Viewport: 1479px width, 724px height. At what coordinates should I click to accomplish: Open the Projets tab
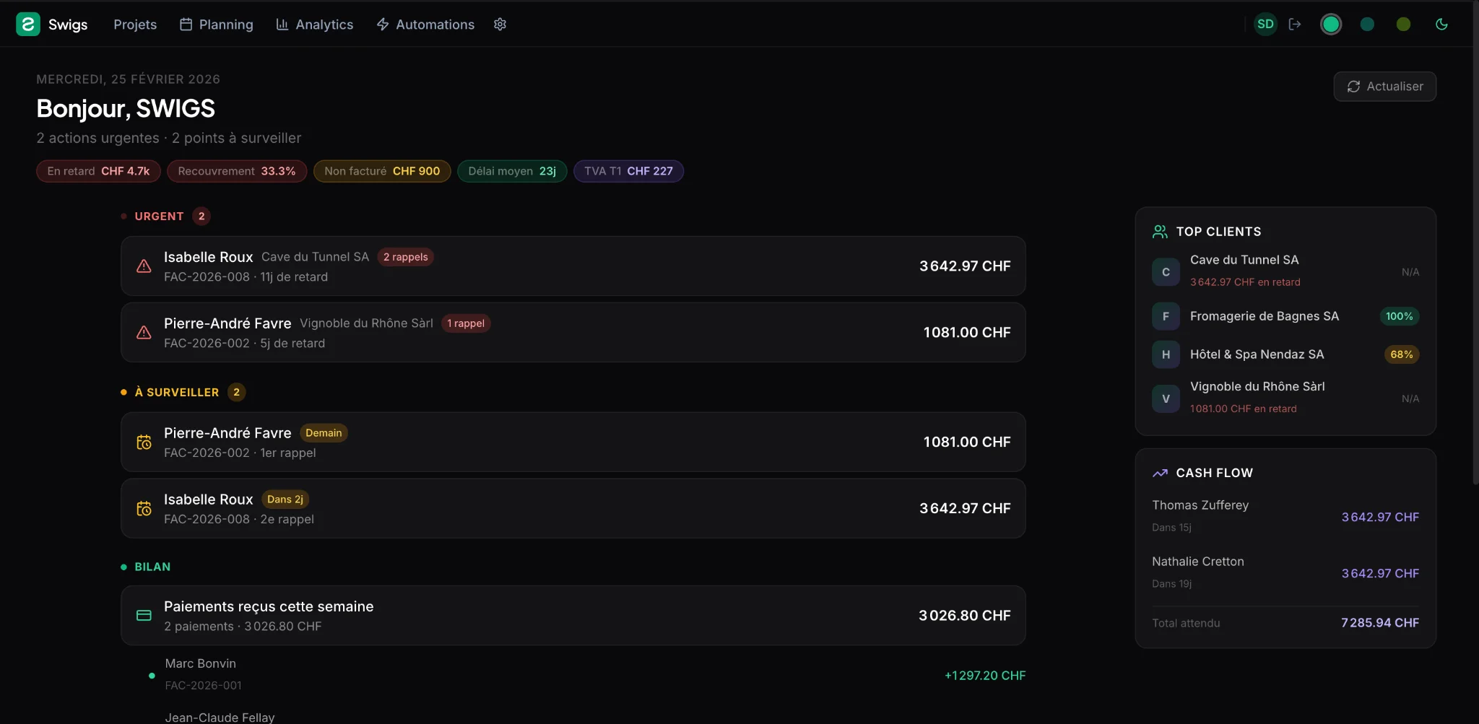tap(135, 25)
